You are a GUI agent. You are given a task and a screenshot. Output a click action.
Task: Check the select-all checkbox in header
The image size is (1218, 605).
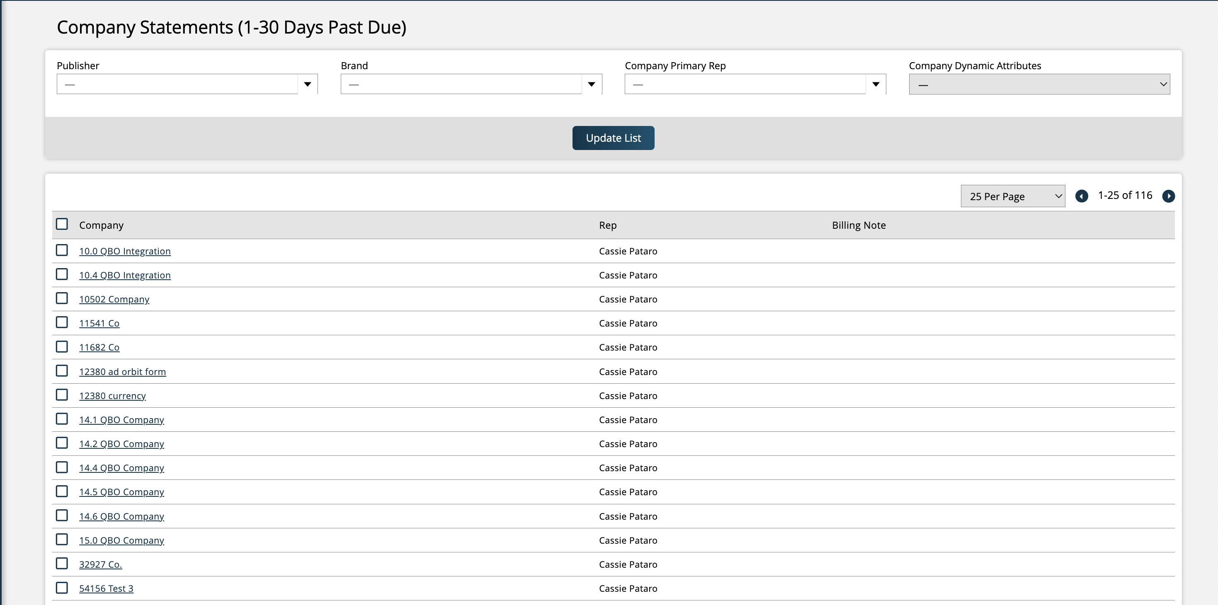click(62, 224)
